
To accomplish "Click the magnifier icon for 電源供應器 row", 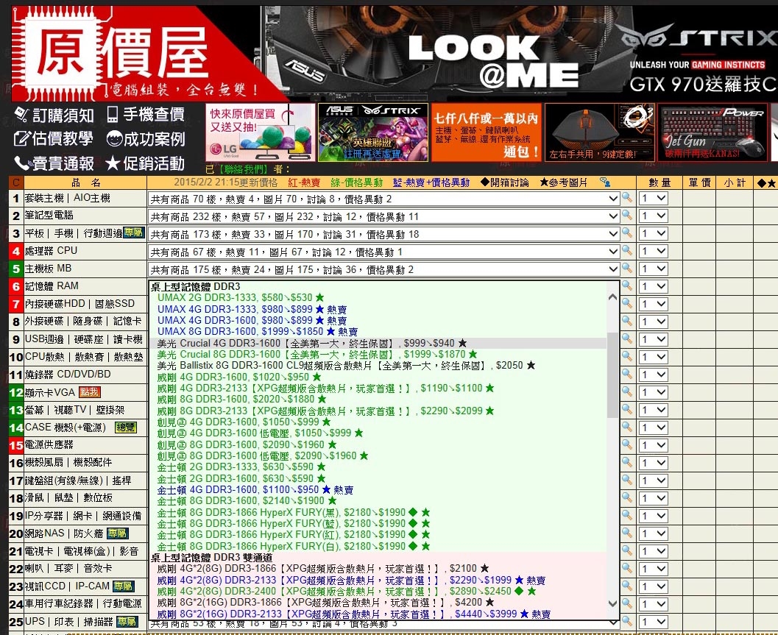I will point(627,445).
